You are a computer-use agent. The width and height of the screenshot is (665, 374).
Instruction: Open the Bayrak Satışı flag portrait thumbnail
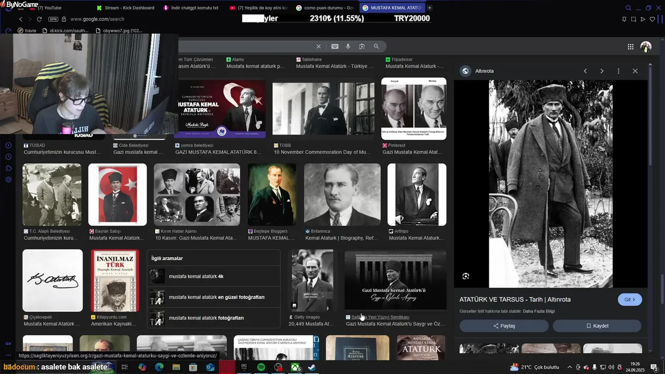point(117,195)
